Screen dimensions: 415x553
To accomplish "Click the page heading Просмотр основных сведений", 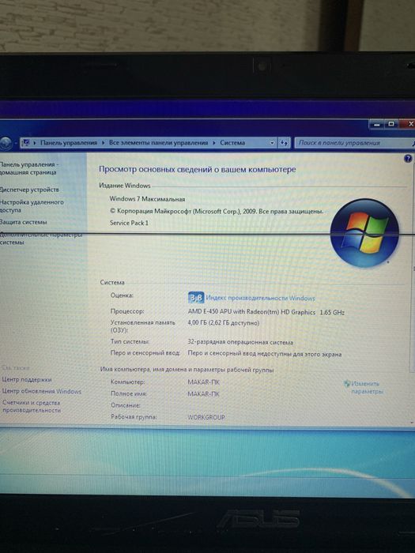I will (x=198, y=169).
